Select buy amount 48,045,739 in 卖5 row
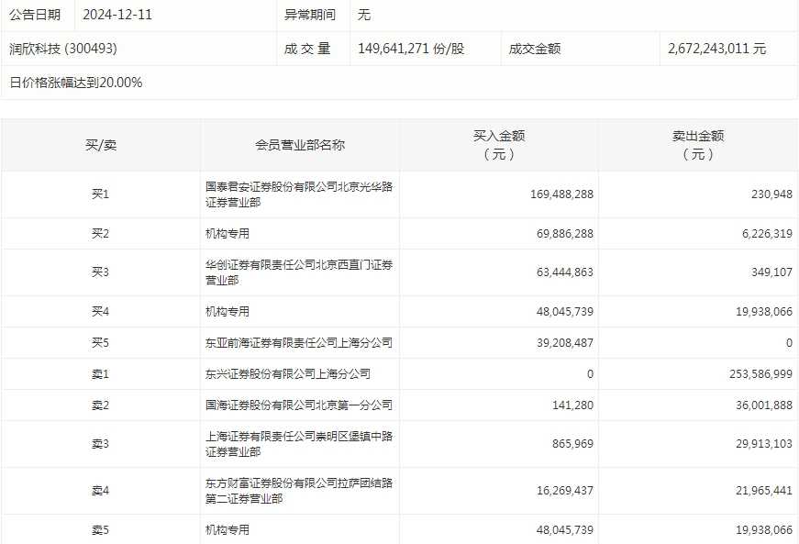This screenshot has width=799, height=544. coord(564,529)
